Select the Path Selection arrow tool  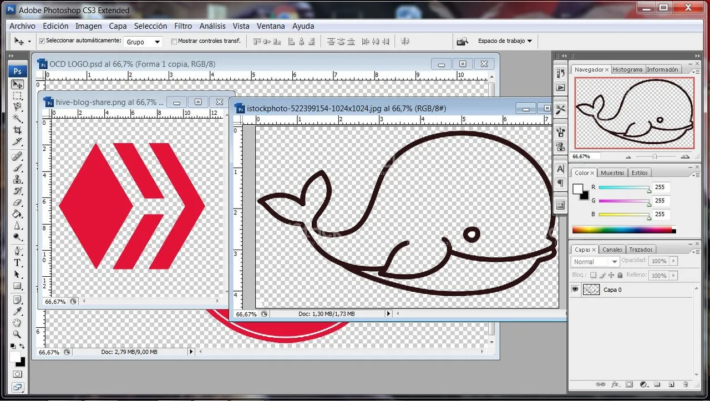(x=18, y=275)
